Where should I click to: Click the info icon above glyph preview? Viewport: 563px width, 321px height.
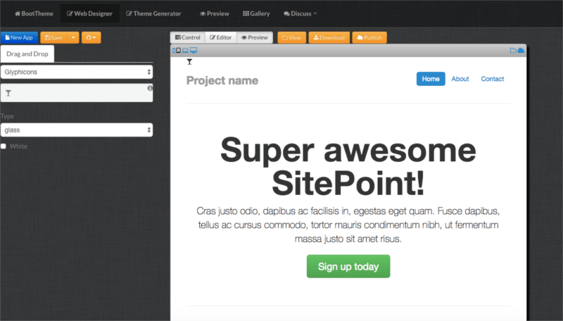pos(150,88)
